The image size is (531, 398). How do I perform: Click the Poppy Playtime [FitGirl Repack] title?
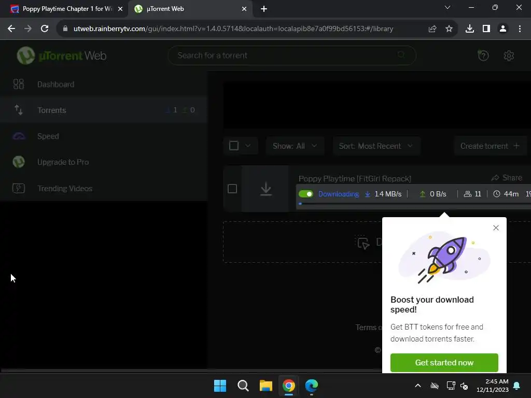pyautogui.click(x=355, y=178)
